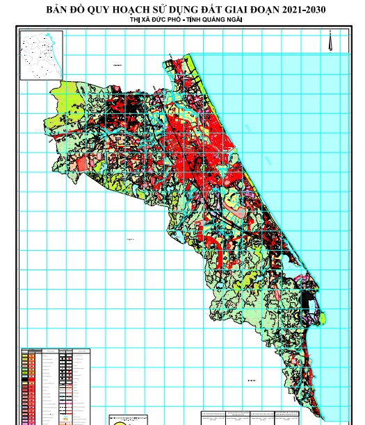Image resolution: width=365 pixels, height=425 pixels.
Task: Click the first cell of bottom-right title block
Action: 213,417
